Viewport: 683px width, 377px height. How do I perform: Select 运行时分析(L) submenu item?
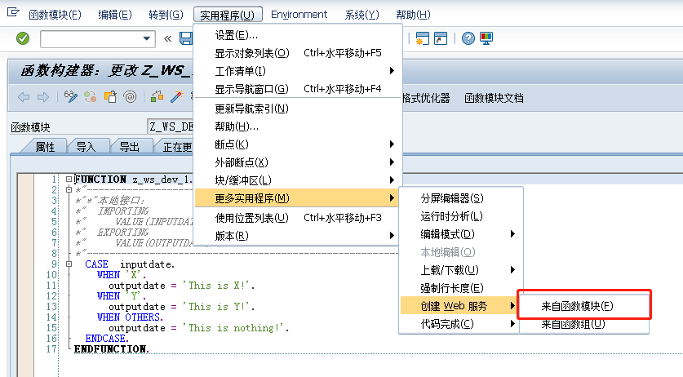pos(460,216)
